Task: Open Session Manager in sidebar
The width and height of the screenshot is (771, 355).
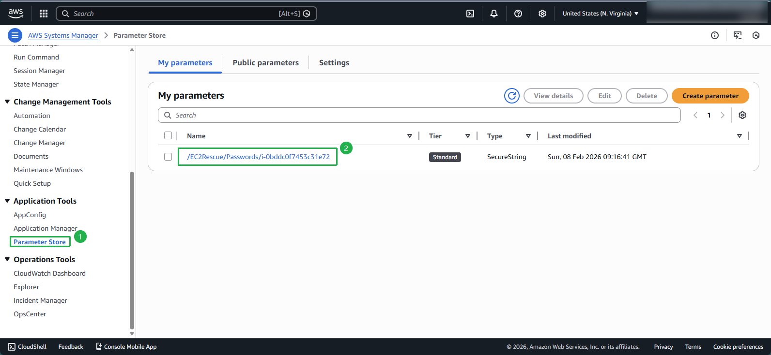Action: pyautogui.click(x=39, y=71)
